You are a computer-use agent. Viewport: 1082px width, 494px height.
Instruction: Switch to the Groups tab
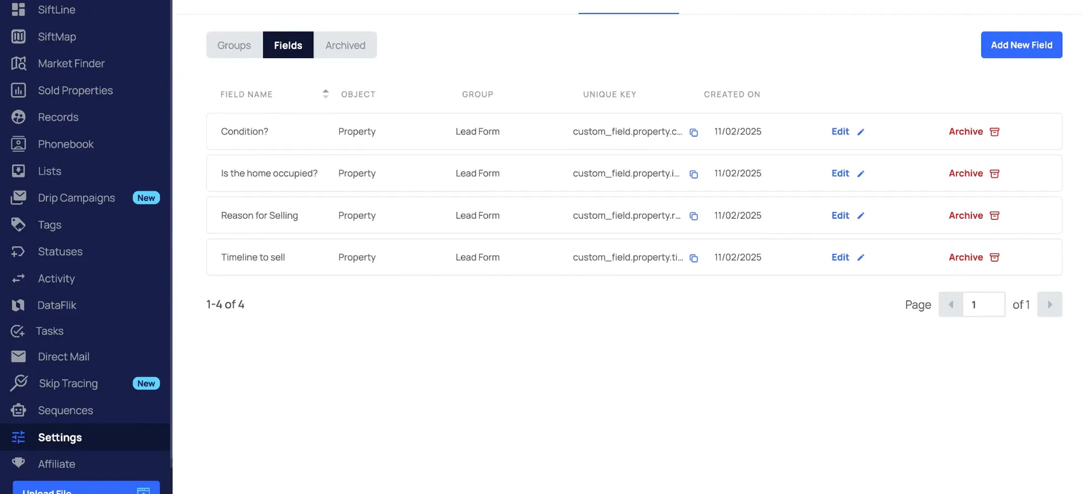[x=234, y=45]
